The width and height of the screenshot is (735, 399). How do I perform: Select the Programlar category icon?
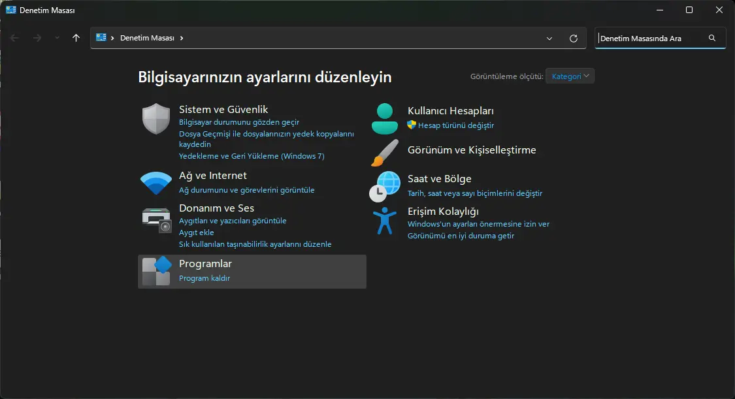click(x=157, y=271)
